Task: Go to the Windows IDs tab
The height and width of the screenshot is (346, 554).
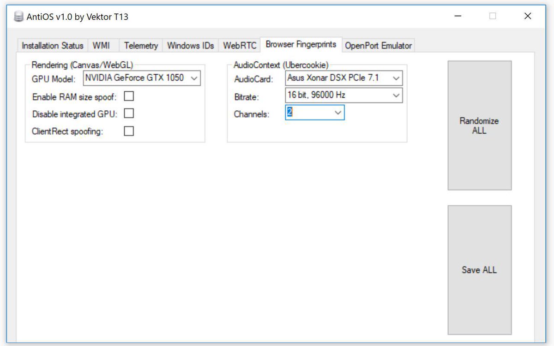Action: [x=190, y=46]
